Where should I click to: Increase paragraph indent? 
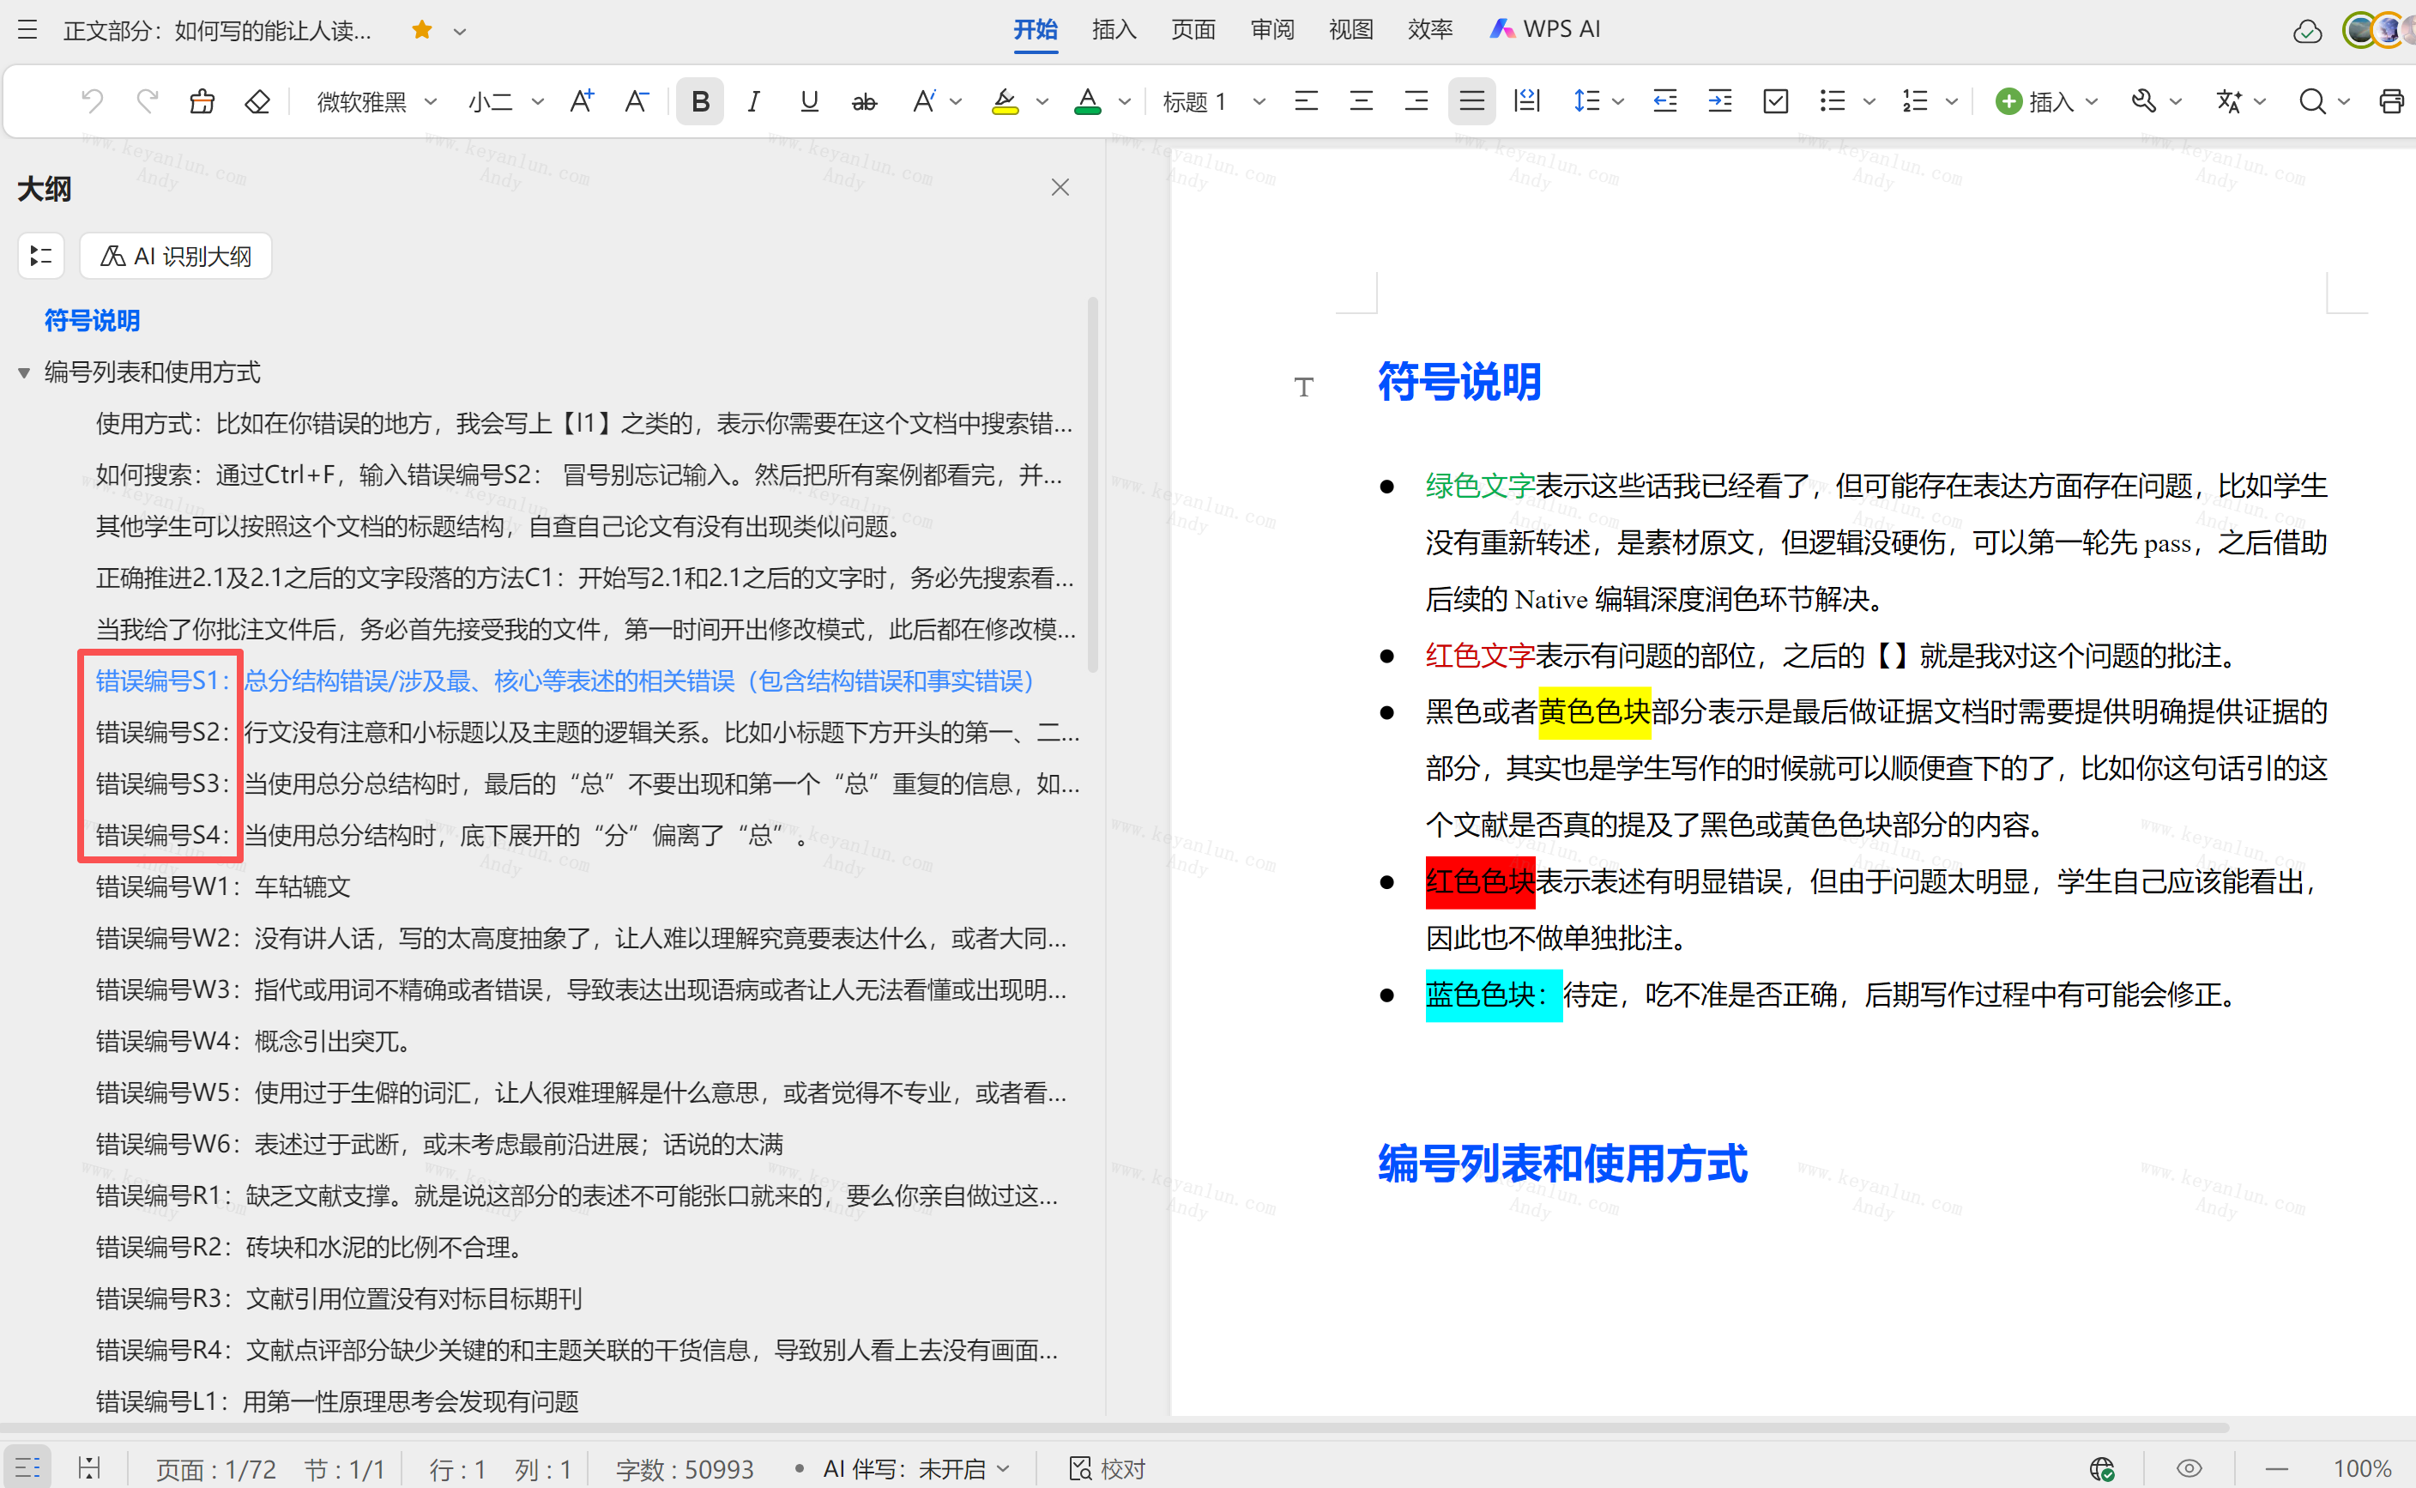point(1719,100)
